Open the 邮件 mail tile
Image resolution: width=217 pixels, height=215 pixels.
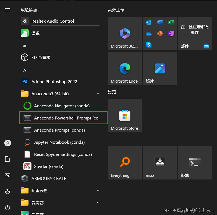195,33
